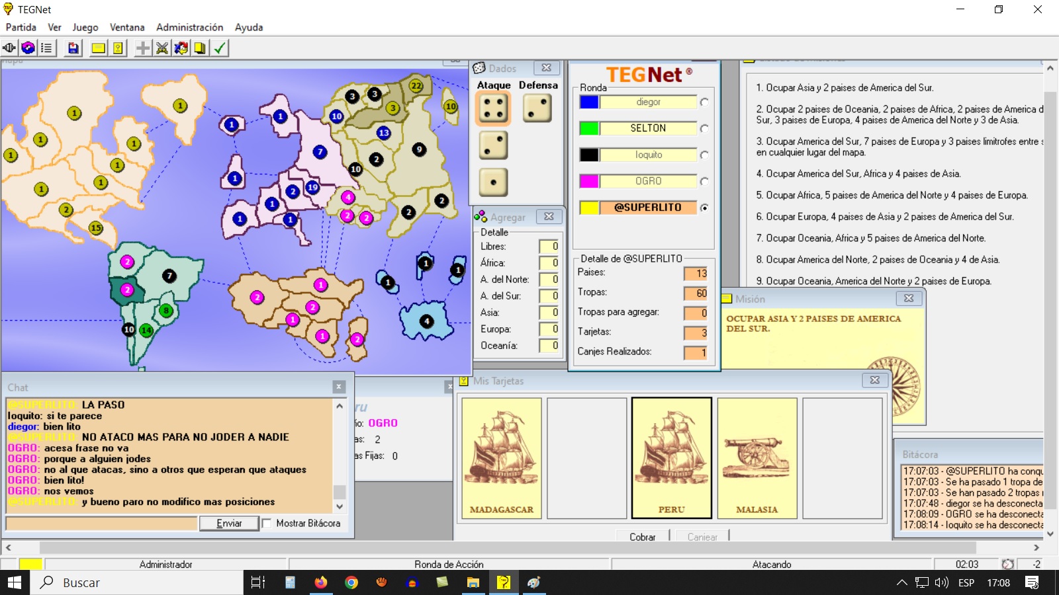The image size is (1059, 595).
Task: Select the radio button next to OGRO
Action: click(704, 181)
